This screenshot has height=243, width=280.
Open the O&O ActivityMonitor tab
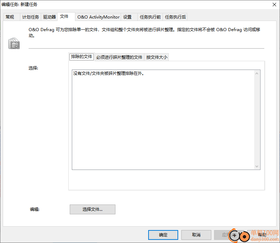pos(98,17)
